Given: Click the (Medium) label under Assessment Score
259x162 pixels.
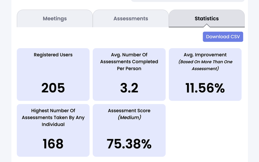Looking at the screenshot, I should pyautogui.click(x=129, y=117).
